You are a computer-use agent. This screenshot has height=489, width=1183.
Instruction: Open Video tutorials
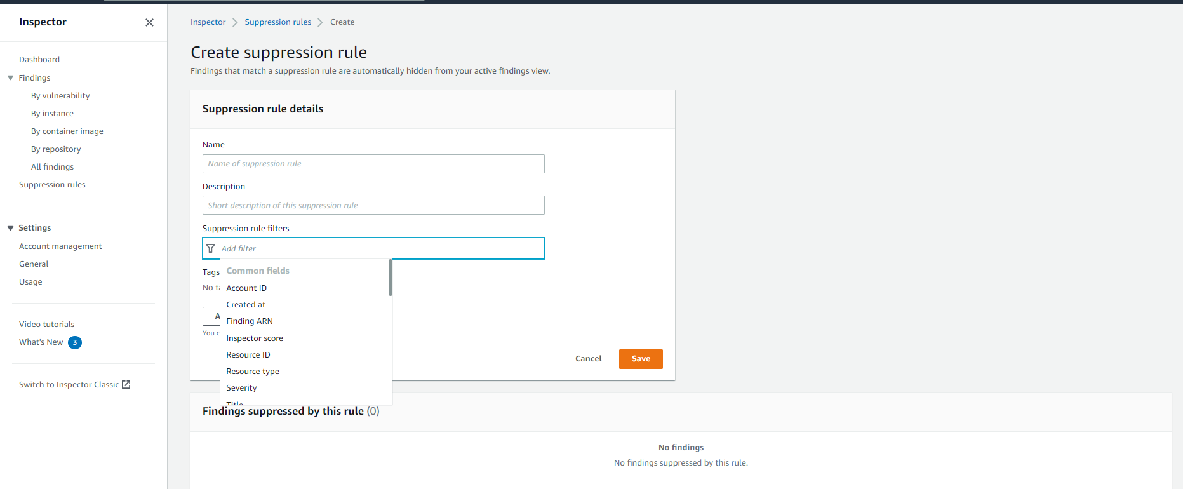pos(46,324)
